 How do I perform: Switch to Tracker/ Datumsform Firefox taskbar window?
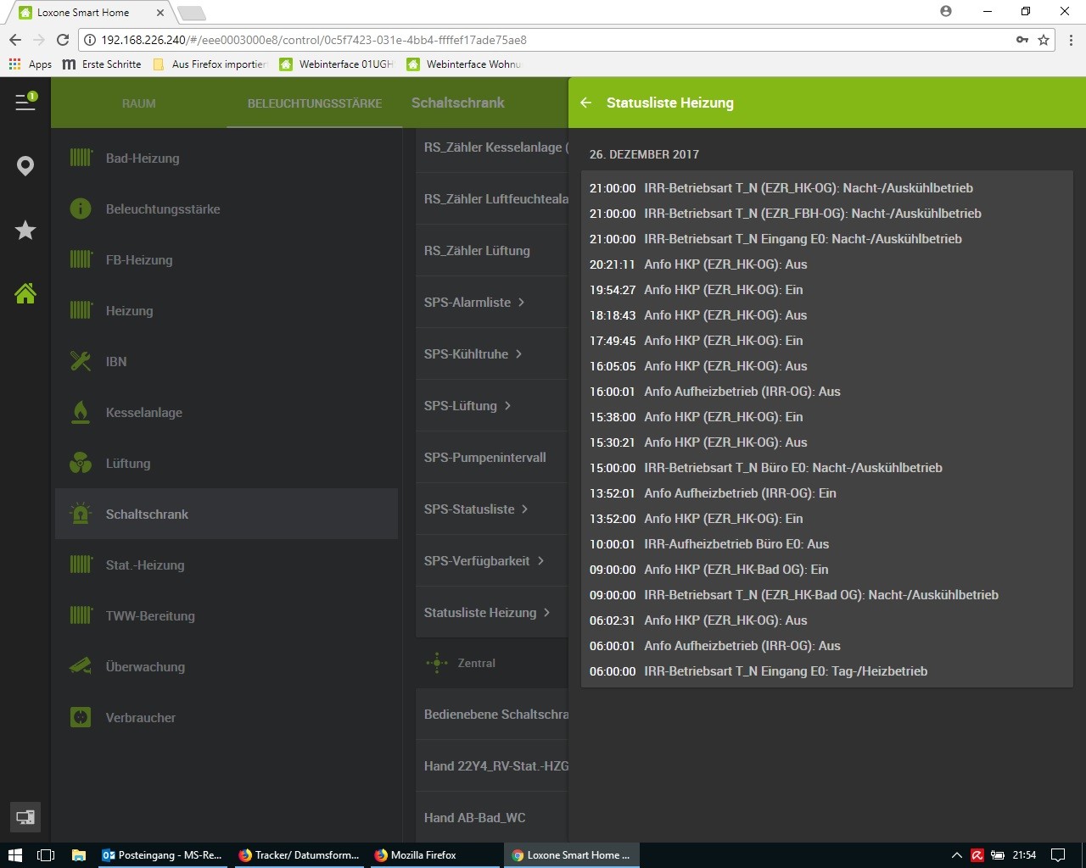click(x=299, y=855)
